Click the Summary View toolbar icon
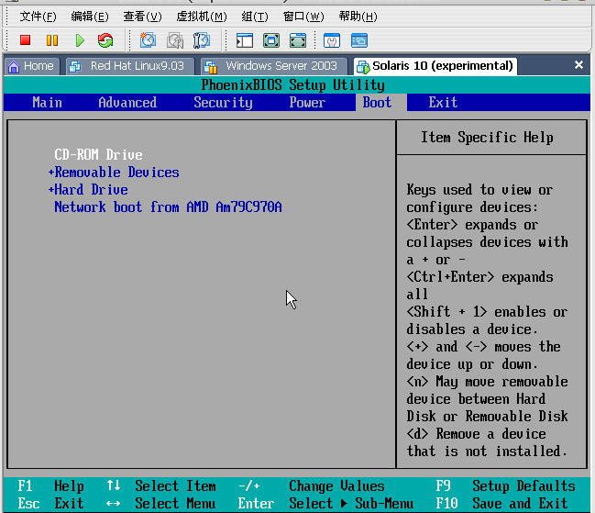The width and height of the screenshot is (595, 513). pyautogui.click(x=332, y=40)
